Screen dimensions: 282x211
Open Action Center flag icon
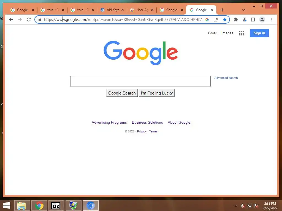pyautogui.click(x=256, y=206)
